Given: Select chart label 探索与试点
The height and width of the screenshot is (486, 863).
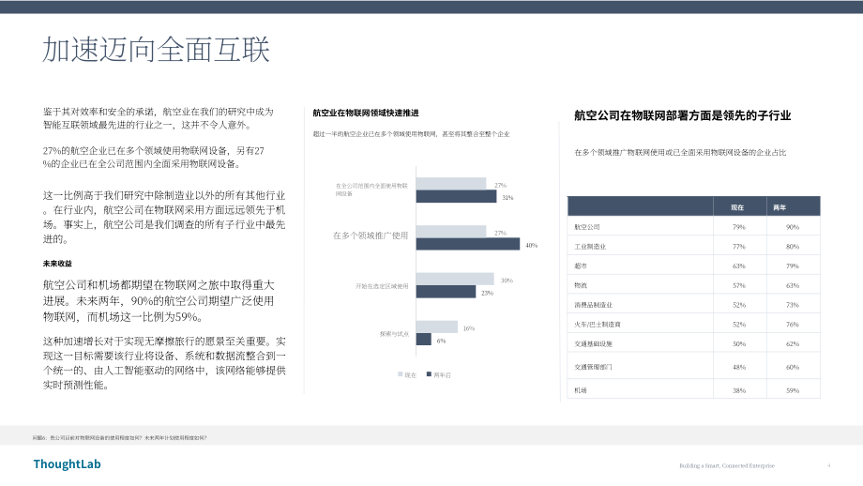Looking at the screenshot, I should (394, 334).
